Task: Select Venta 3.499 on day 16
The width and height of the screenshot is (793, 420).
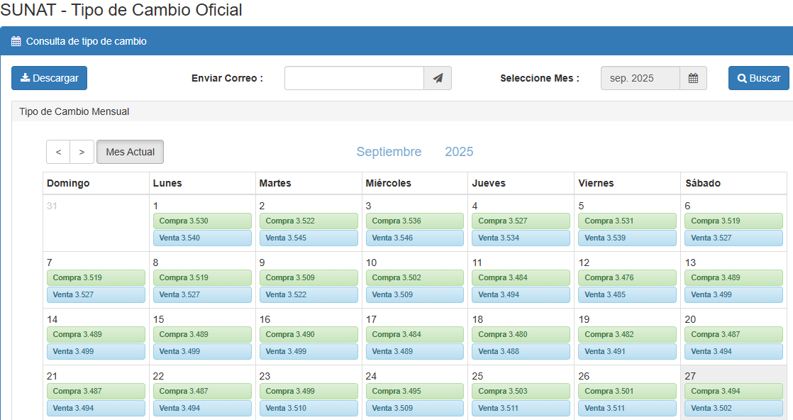Action: (309, 351)
